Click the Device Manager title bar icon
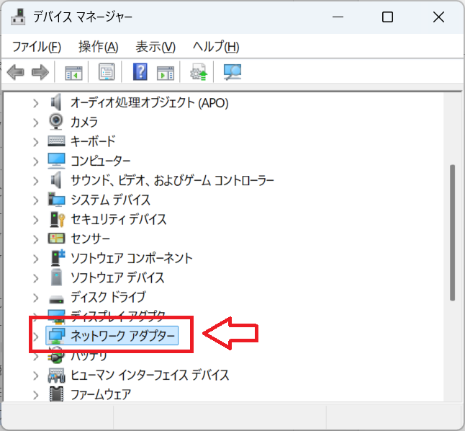Image resolution: width=465 pixels, height=431 pixels. 19,17
